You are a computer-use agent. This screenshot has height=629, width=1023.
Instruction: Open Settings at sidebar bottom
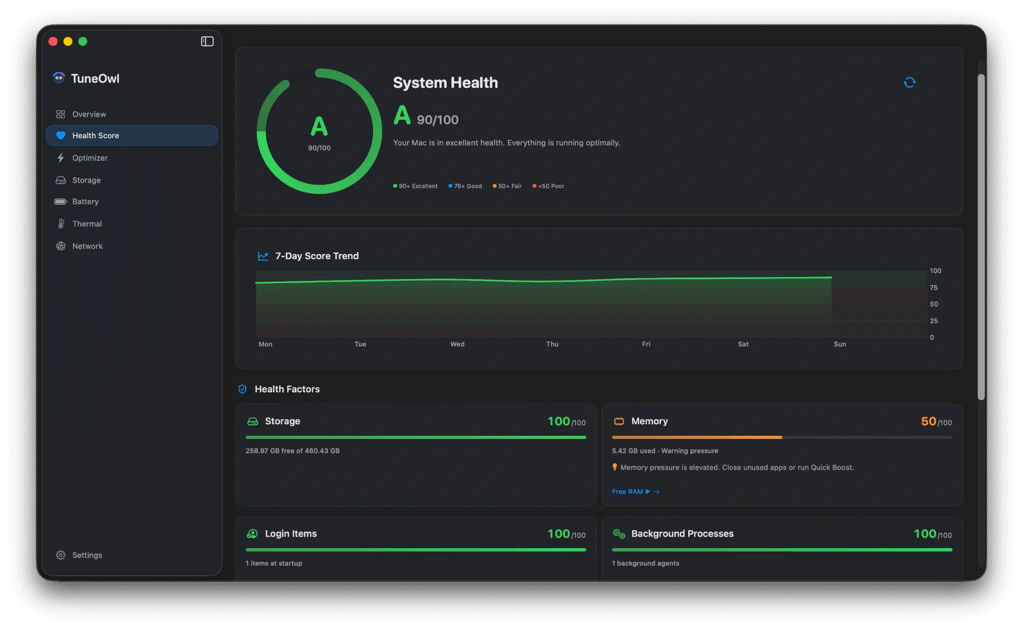132,555
